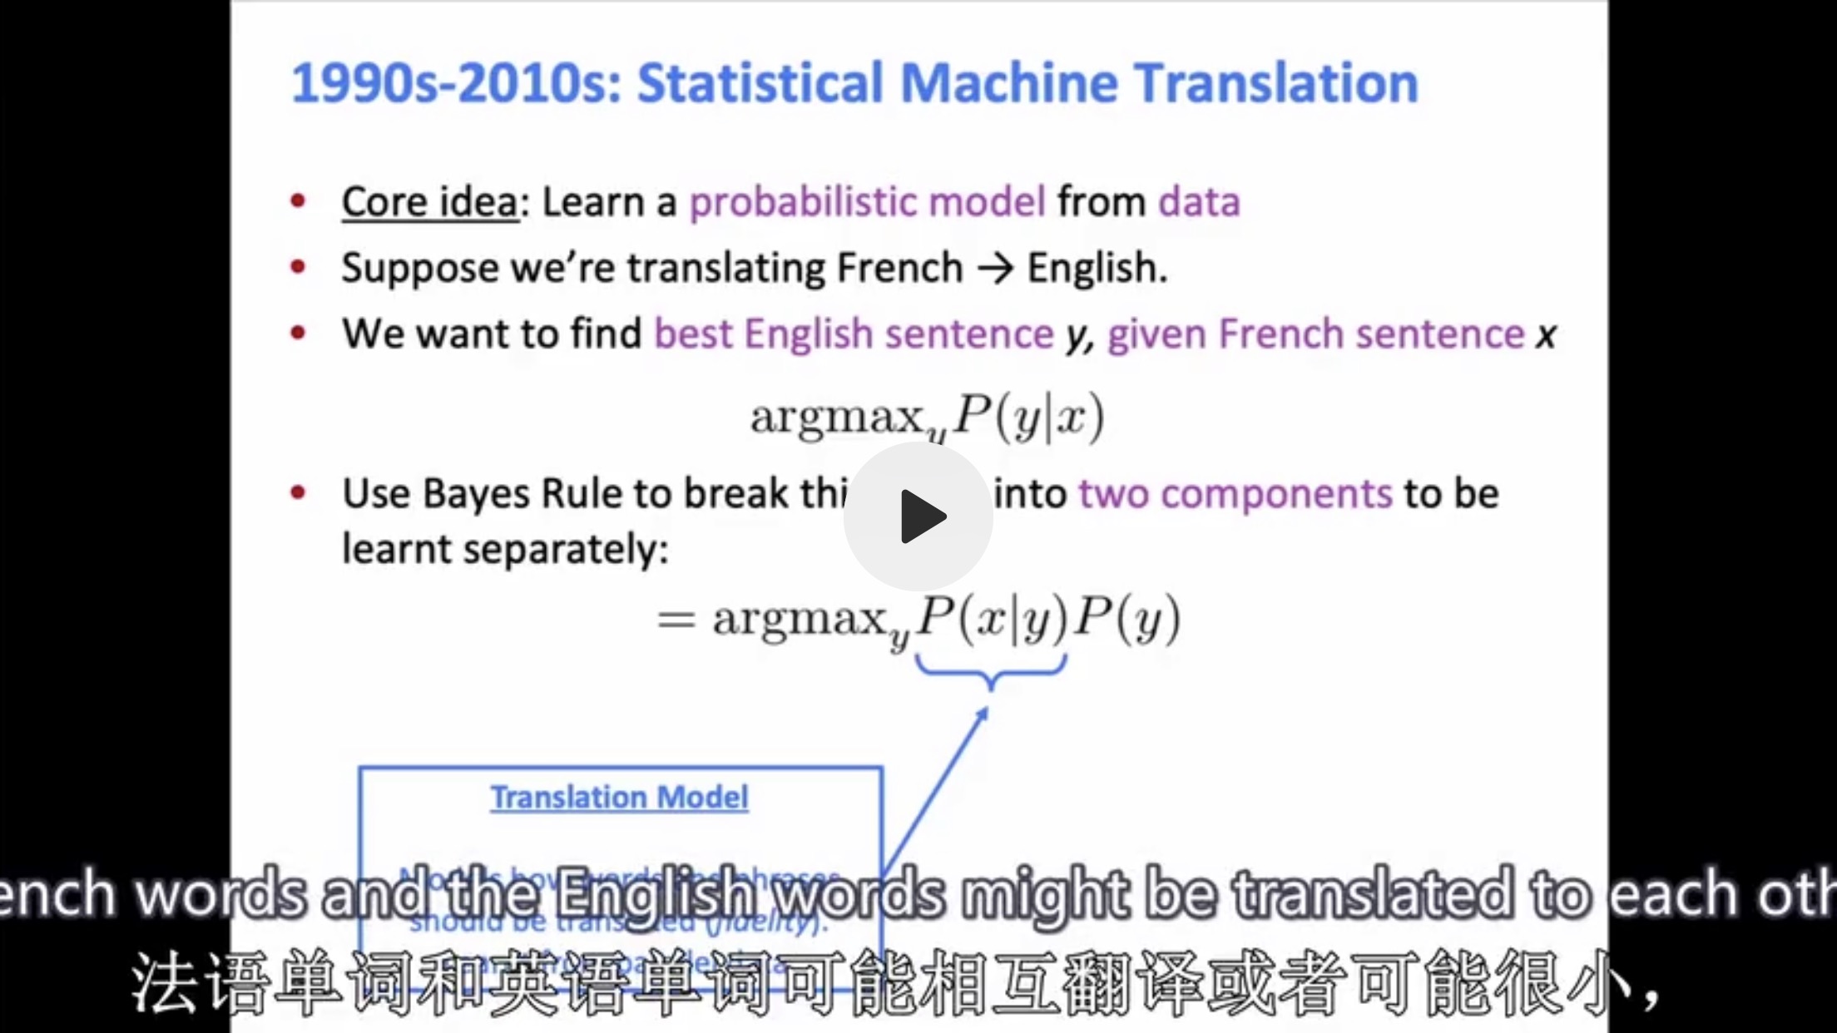Select the Core idea bullet point
This screenshot has height=1033, width=1837.
pyautogui.click(x=791, y=200)
